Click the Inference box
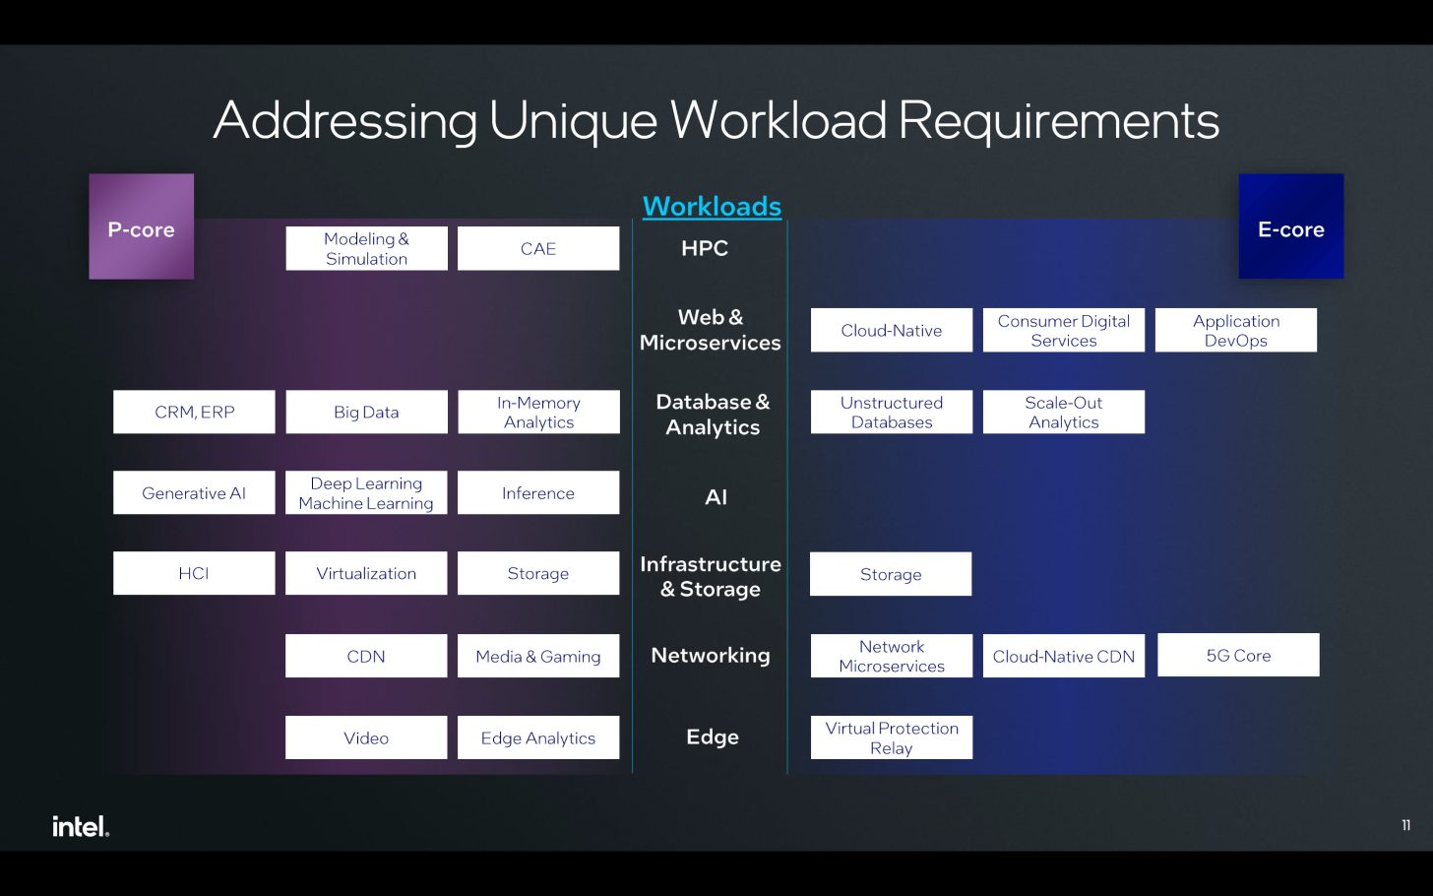This screenshot has width=1433, height=896. click(538, 492)
